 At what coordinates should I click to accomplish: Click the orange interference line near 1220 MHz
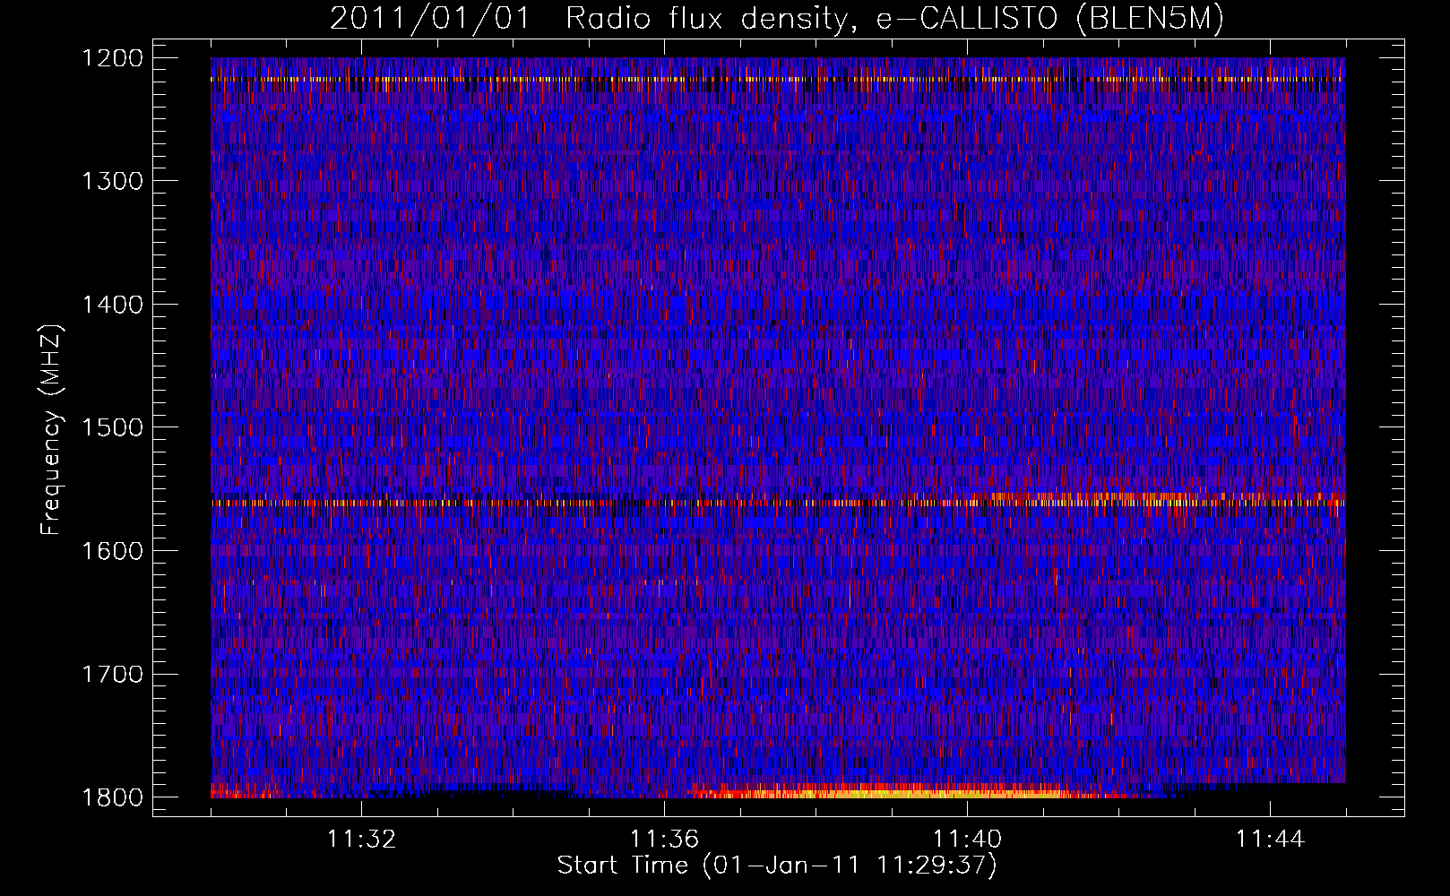click(778, 80)
